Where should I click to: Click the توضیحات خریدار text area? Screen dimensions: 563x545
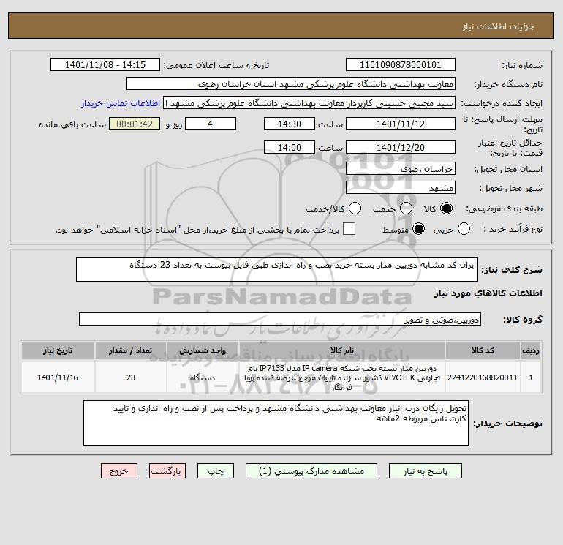click(276, 423)
